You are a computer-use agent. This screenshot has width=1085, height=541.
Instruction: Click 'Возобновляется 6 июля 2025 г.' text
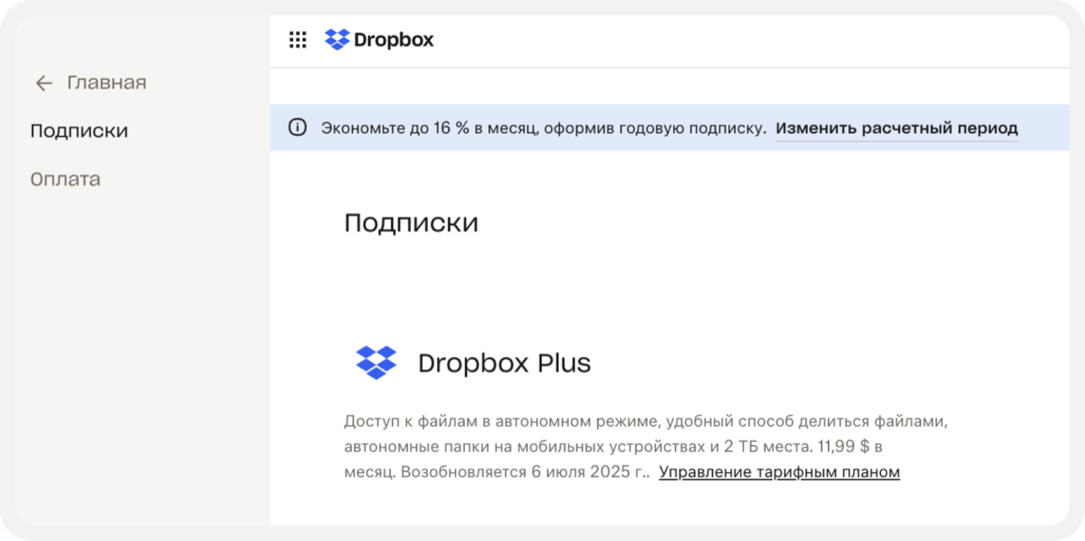524,473
